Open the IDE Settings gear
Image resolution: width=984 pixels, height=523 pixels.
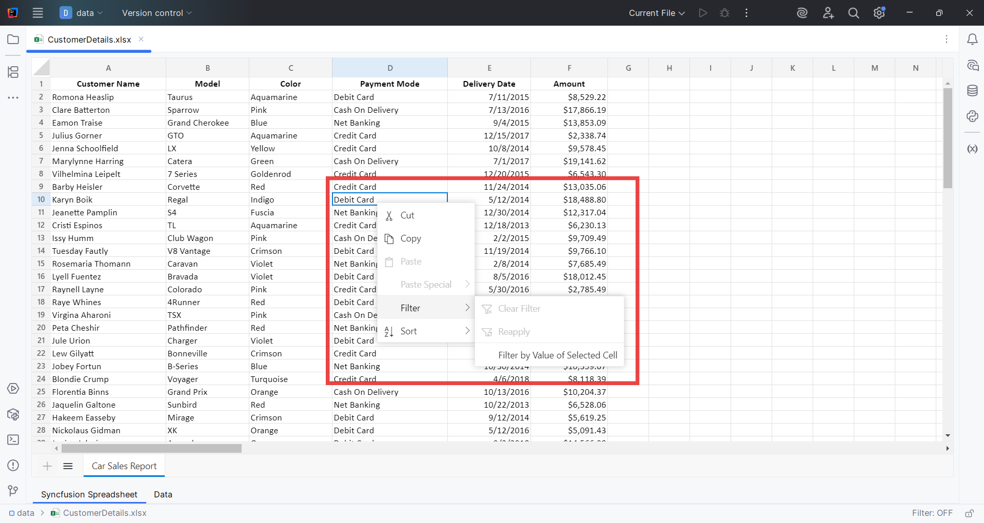[x=879, y=13]
